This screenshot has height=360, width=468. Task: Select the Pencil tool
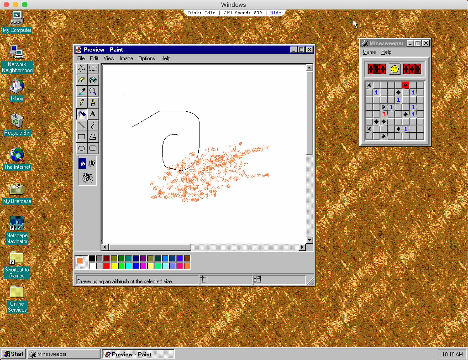pos(82,103)
